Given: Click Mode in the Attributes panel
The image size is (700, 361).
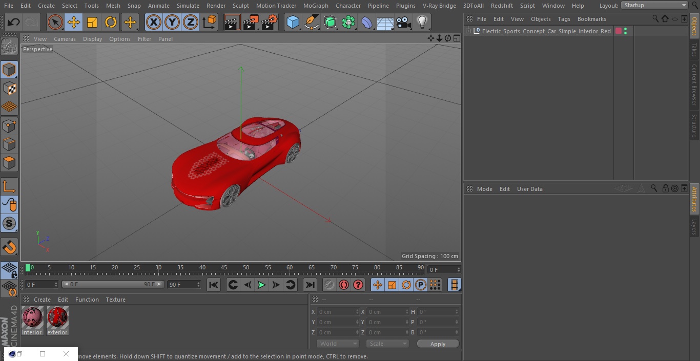Looking at the screenshot, I should tap(485, 189).
